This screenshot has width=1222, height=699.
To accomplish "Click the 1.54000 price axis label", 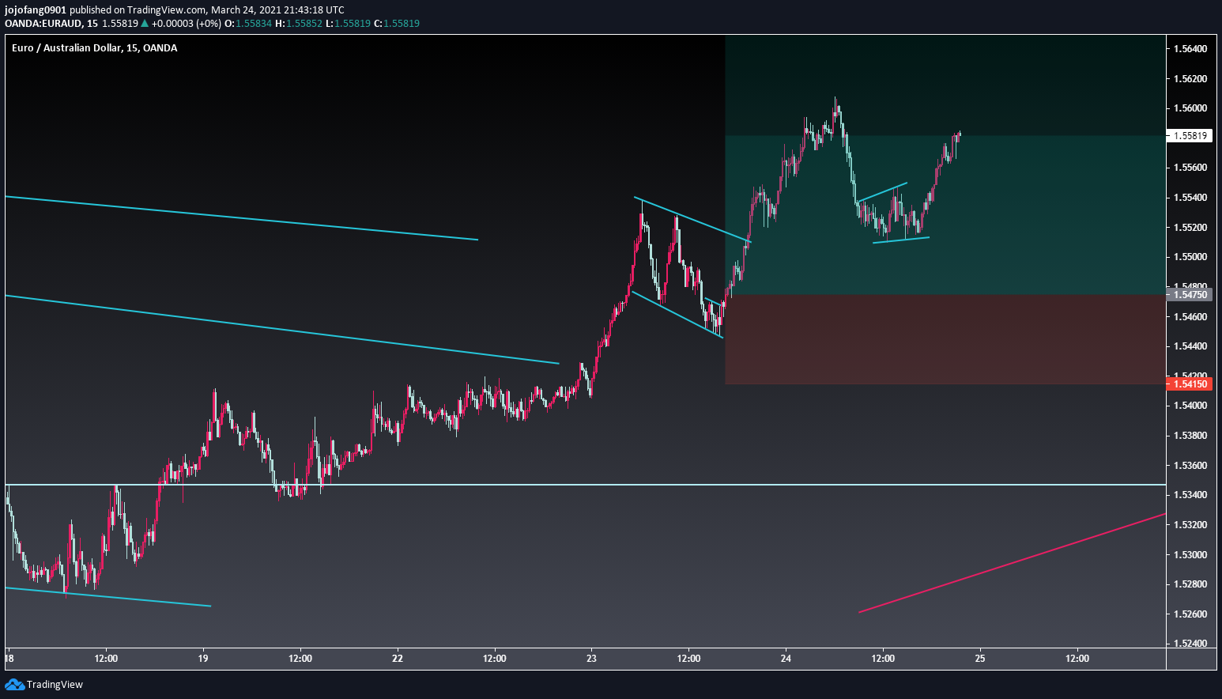I will (1190, 406).
